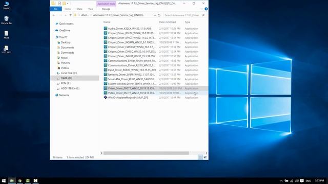Sort files by Date modified column
Image resolution: width=328 pixels, height=184 pixels.
[168, 22]
